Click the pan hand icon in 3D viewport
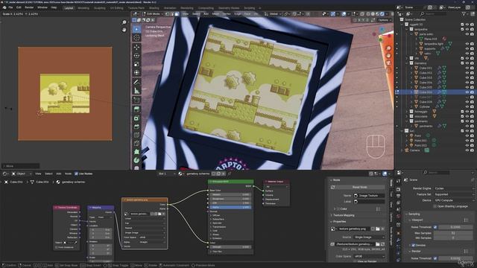The width and height of the screenshot is (477, 268). click(388, 56)
